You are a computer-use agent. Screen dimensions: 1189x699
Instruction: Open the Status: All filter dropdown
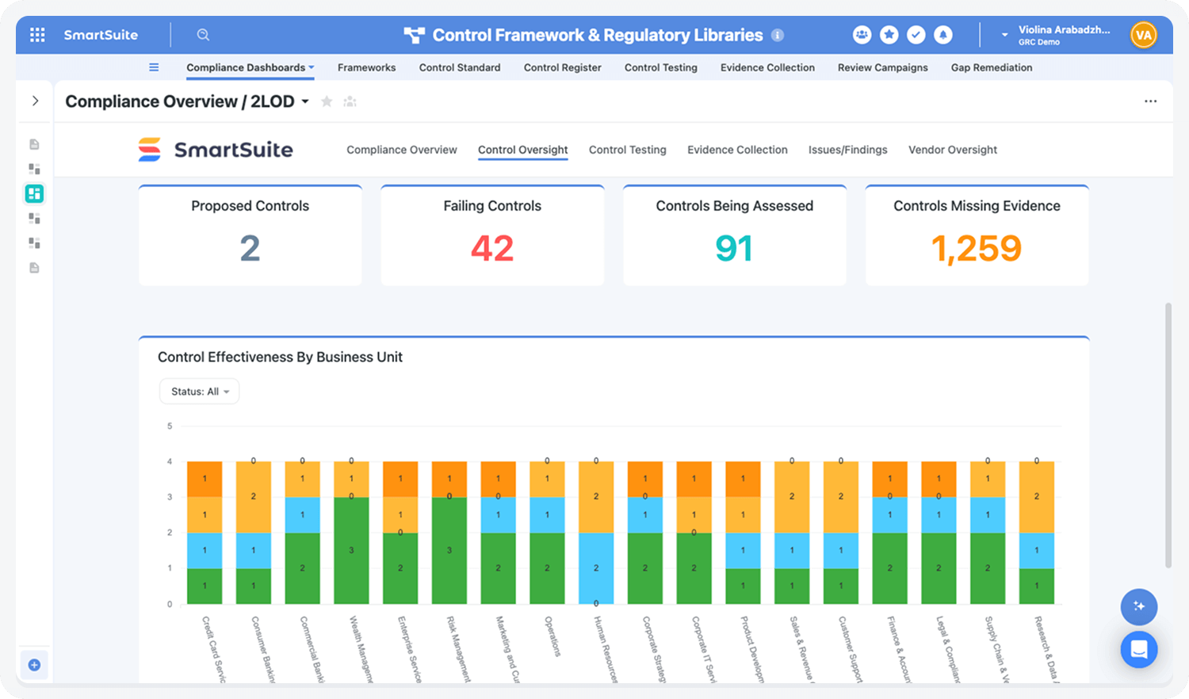(200, 392)
